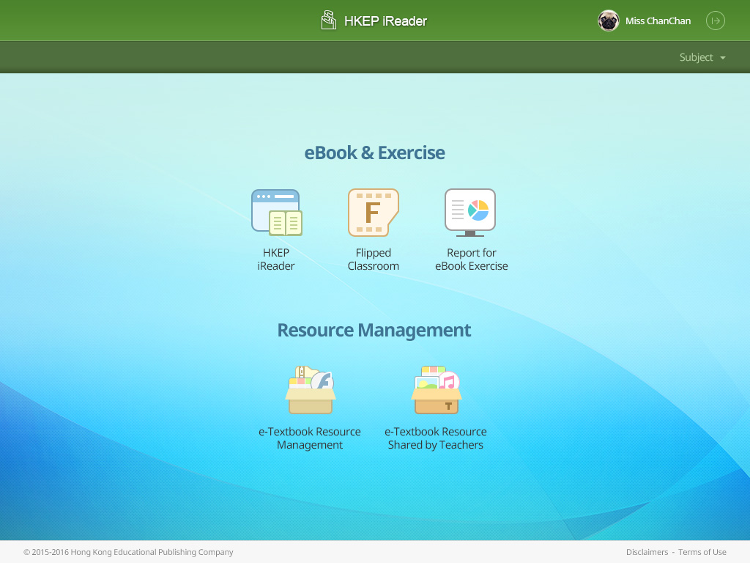Select the 'Flipped Classroom' text label
Image resolution: width=750 pixels, height=563 pixels.
374,260
